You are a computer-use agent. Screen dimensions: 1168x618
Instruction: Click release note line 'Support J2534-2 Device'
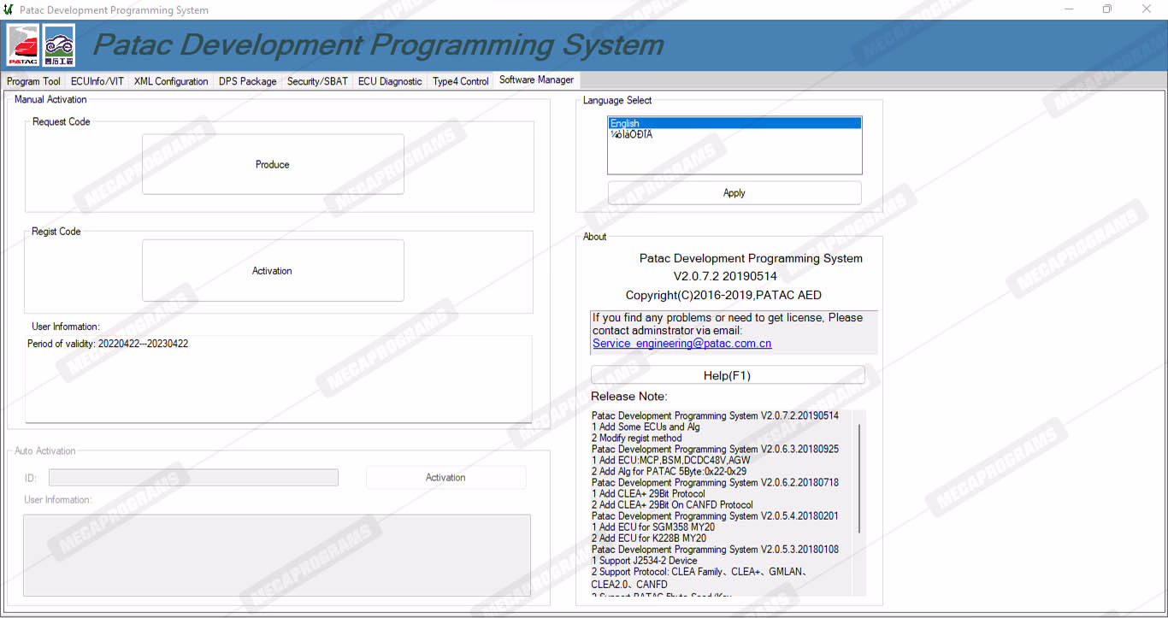point(645,561)
